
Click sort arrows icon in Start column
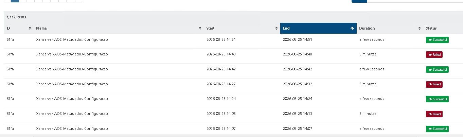[277, 28]
